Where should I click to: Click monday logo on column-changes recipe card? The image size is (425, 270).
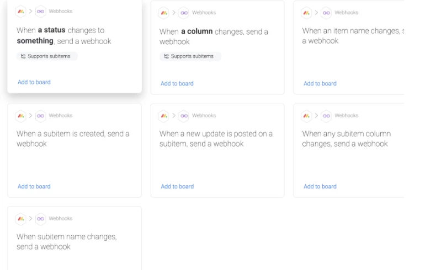(164, 13)
